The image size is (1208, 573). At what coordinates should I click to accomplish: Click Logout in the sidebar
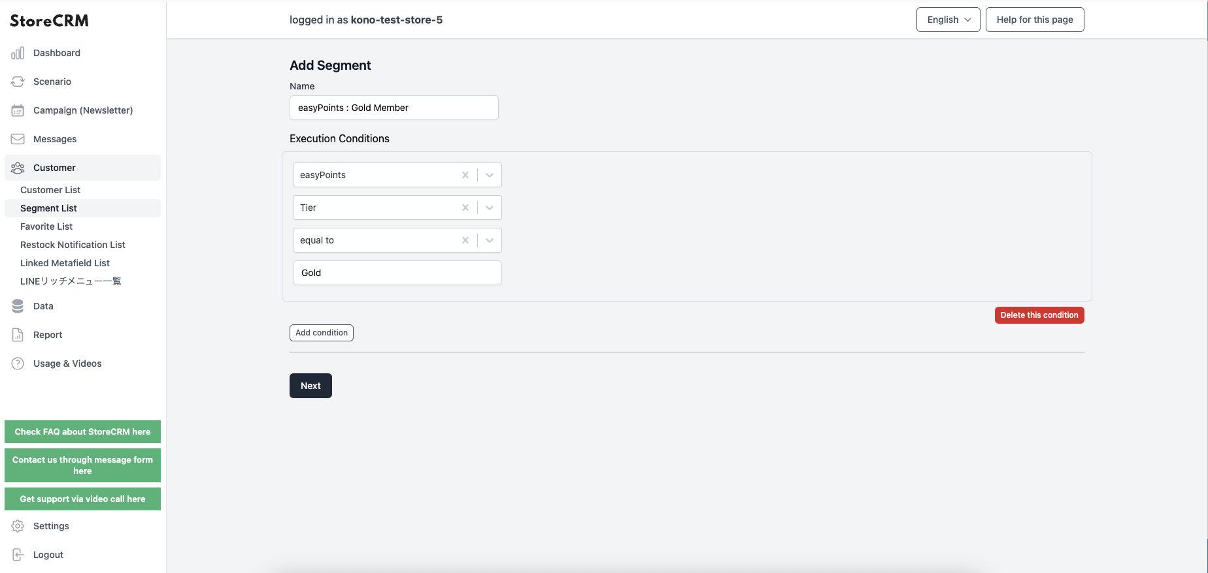82,555
